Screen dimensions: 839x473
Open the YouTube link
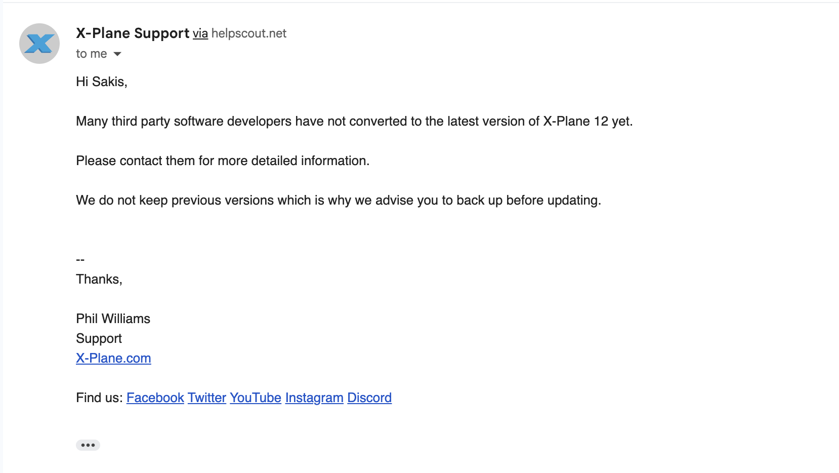tap(255, 398)
